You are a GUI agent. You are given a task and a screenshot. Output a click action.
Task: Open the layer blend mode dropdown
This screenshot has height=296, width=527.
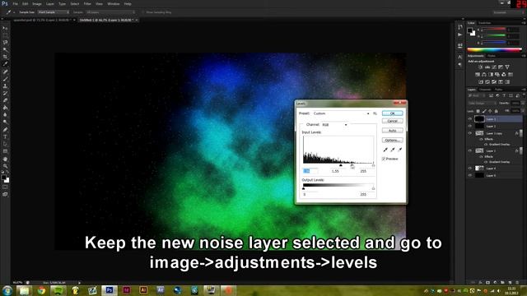point(483,103)
